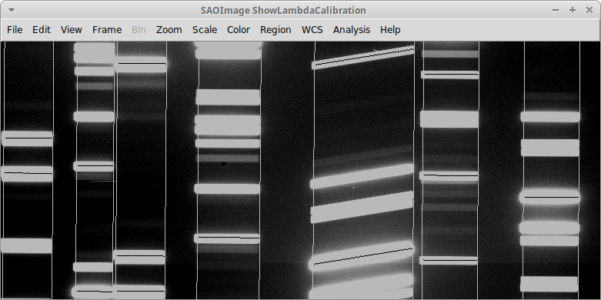Open the Zoom menu
This screenshot has height=300, width=601.
tap(169, 30)
